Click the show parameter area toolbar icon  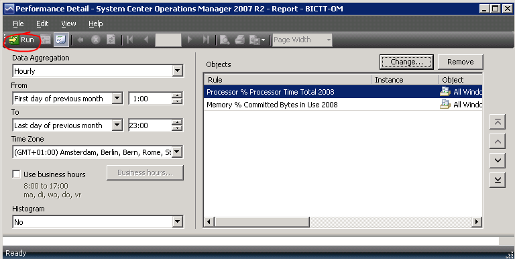(x=61, y=40)
